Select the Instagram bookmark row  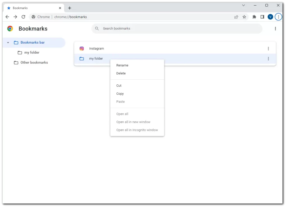click(x=175, y=49)
